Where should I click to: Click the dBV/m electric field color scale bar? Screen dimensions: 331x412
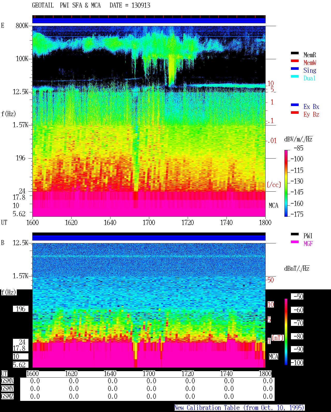click(x=286, y=183)
